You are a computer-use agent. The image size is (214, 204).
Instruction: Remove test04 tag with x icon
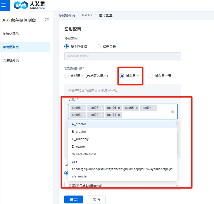pos(154,108)
